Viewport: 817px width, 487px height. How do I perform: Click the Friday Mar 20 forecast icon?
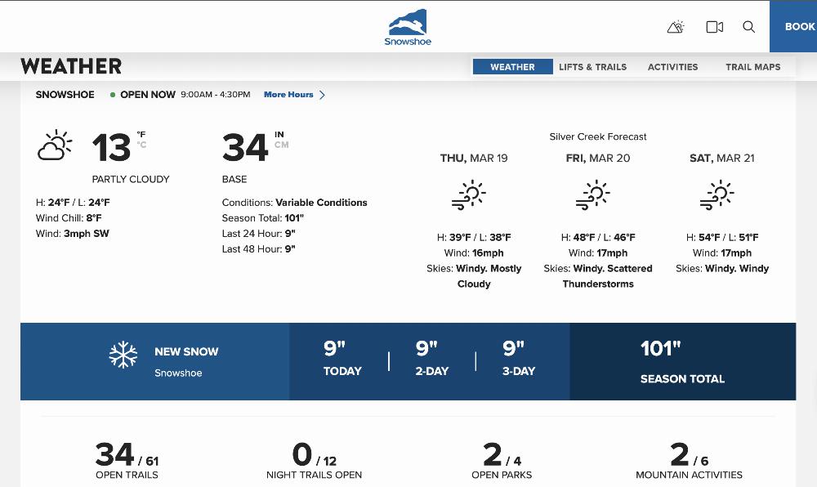pyautogui.click(x=593, y=196)
